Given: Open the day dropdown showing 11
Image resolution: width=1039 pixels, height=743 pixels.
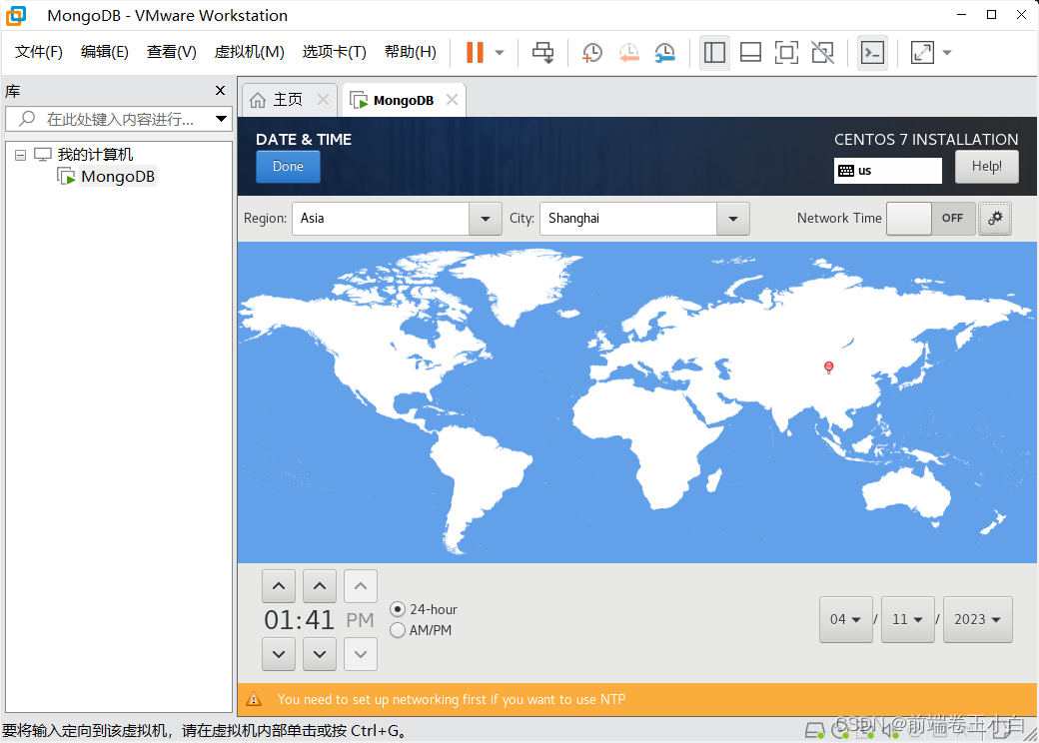Looking at the screenshot, I should pos(908,620).
